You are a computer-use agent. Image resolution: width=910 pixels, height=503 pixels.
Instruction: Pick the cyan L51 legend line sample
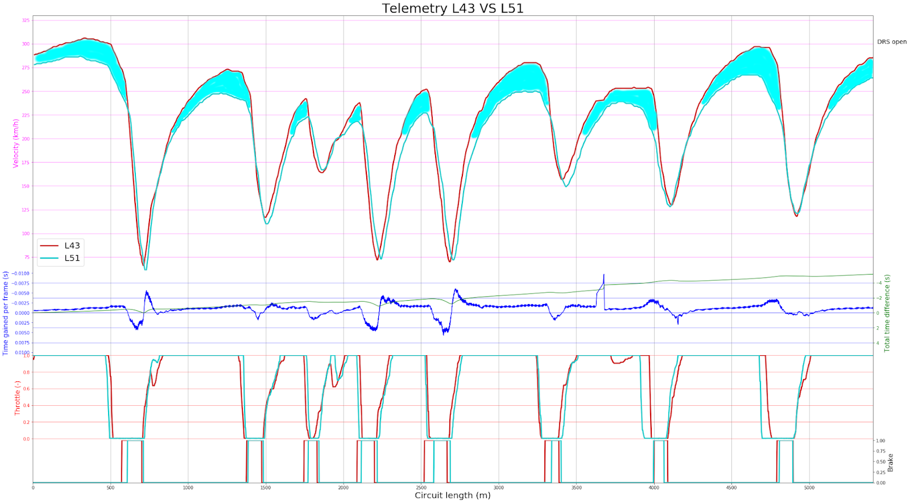tap(50, 258)
